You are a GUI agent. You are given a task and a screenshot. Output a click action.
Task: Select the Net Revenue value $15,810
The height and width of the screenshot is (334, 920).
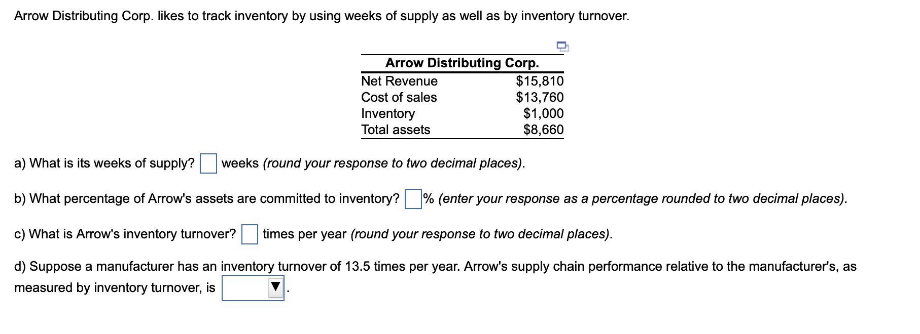(x=540, y=80)
